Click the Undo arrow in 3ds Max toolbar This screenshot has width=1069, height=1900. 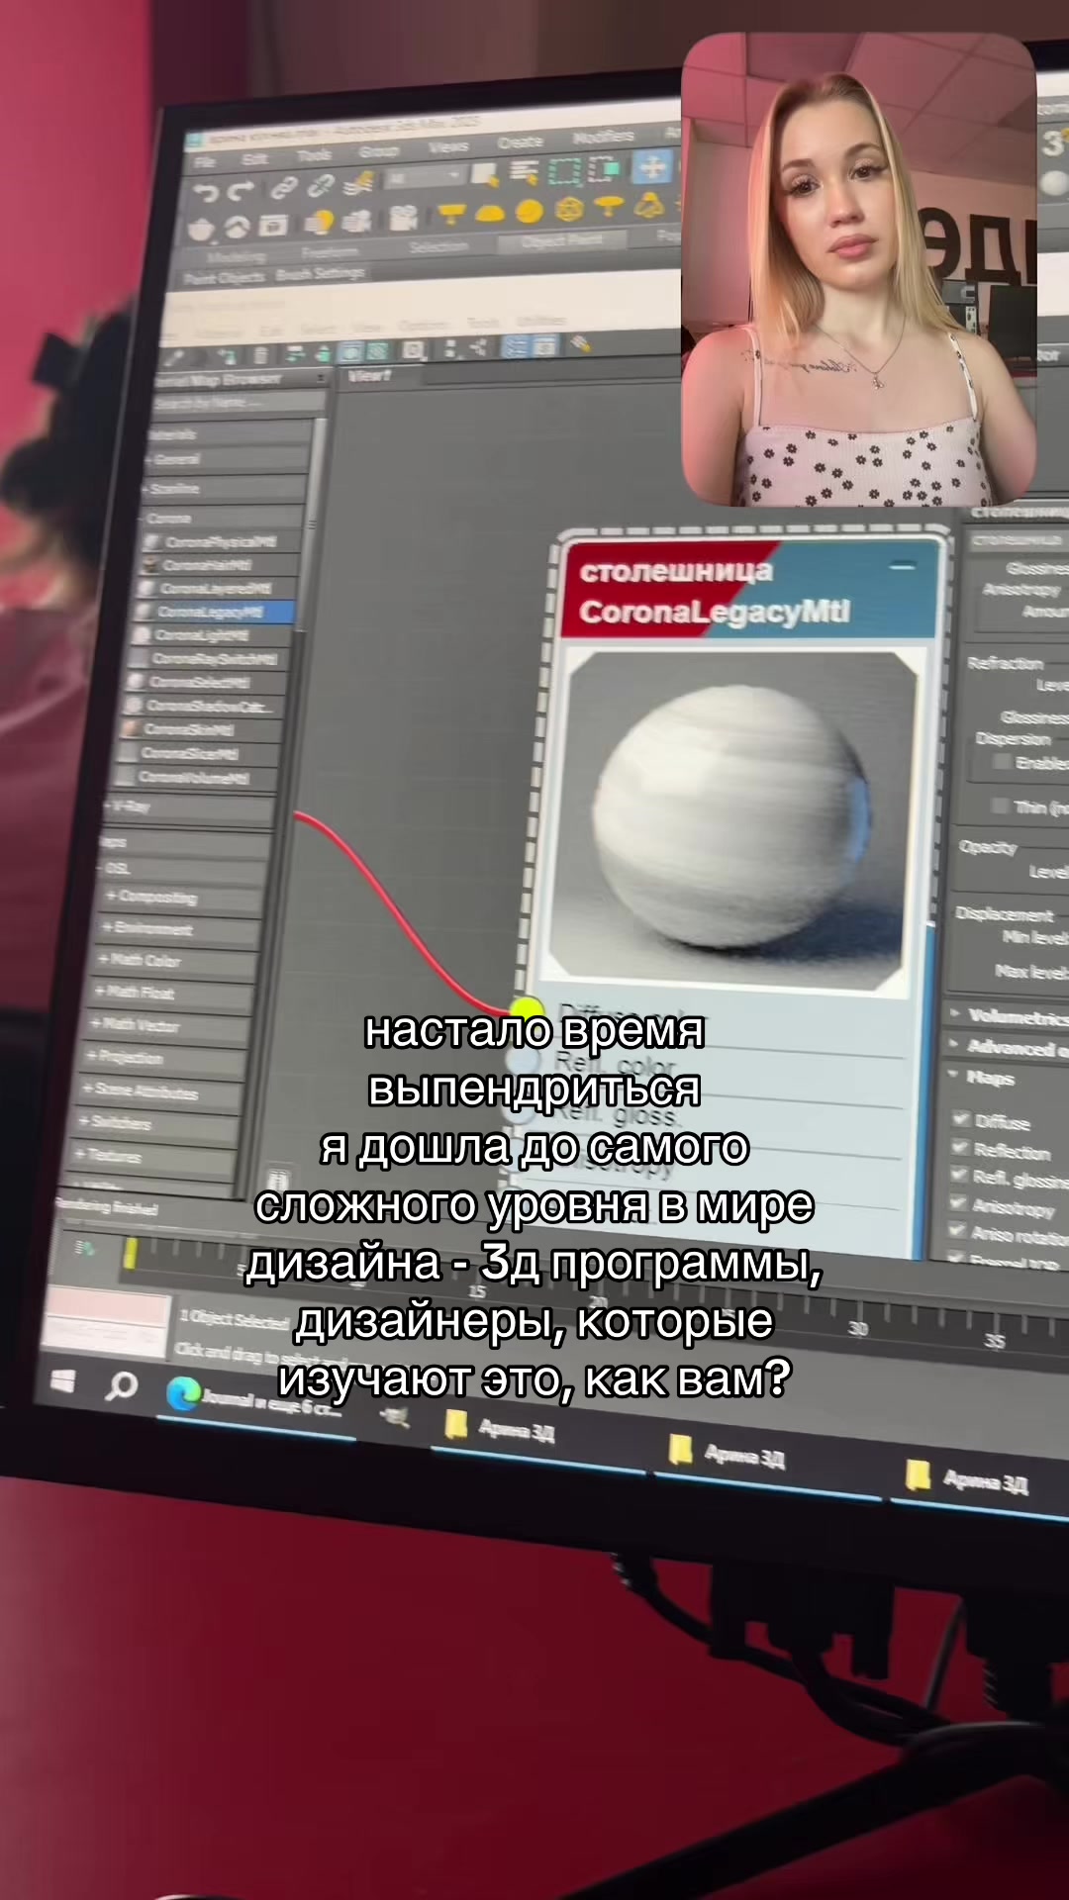pyautogui.click(x=205, y=191)
